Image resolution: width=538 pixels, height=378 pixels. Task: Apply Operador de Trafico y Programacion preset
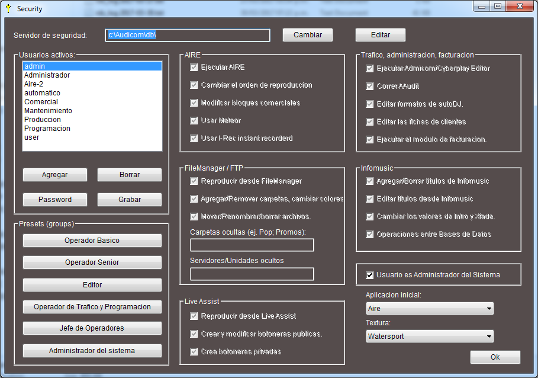point(92,306)
